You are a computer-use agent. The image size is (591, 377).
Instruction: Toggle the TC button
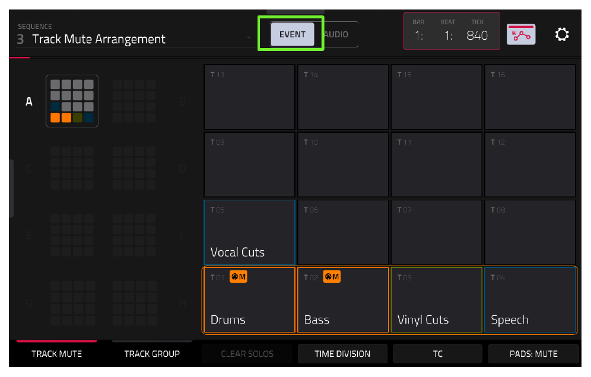click(x=437, y=354)
